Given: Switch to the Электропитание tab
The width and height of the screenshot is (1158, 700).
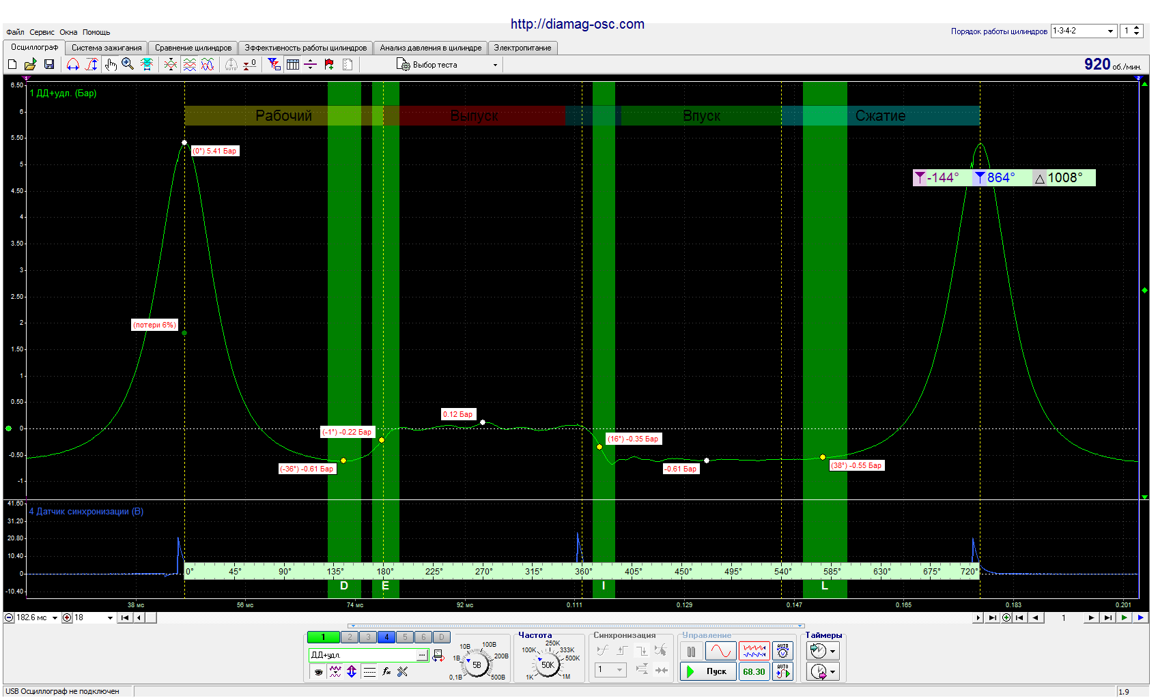Looking at the screenshot, I should 522,48.
